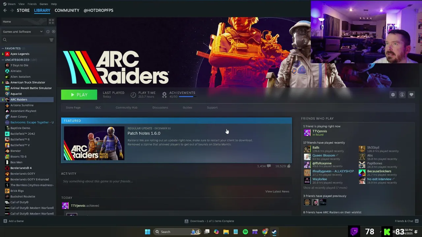Click the activity say something field
Screen dimensions: 422x237
tap(176, 181)
